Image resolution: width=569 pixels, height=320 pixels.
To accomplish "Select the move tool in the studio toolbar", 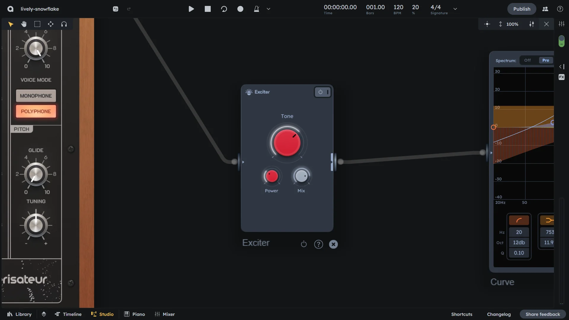I will coord(51,24).
